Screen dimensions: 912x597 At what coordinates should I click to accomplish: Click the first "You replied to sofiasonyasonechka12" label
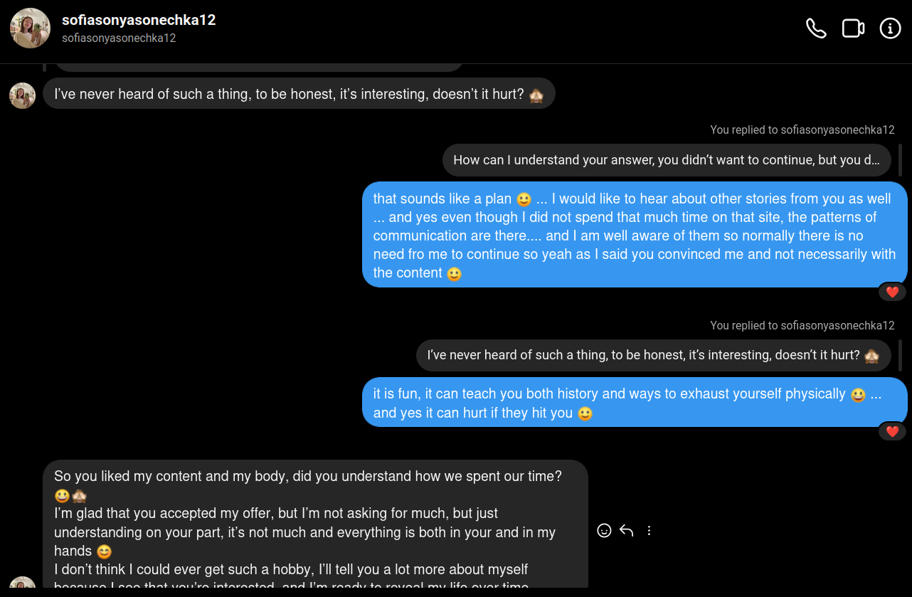click(x=802, y=130)
